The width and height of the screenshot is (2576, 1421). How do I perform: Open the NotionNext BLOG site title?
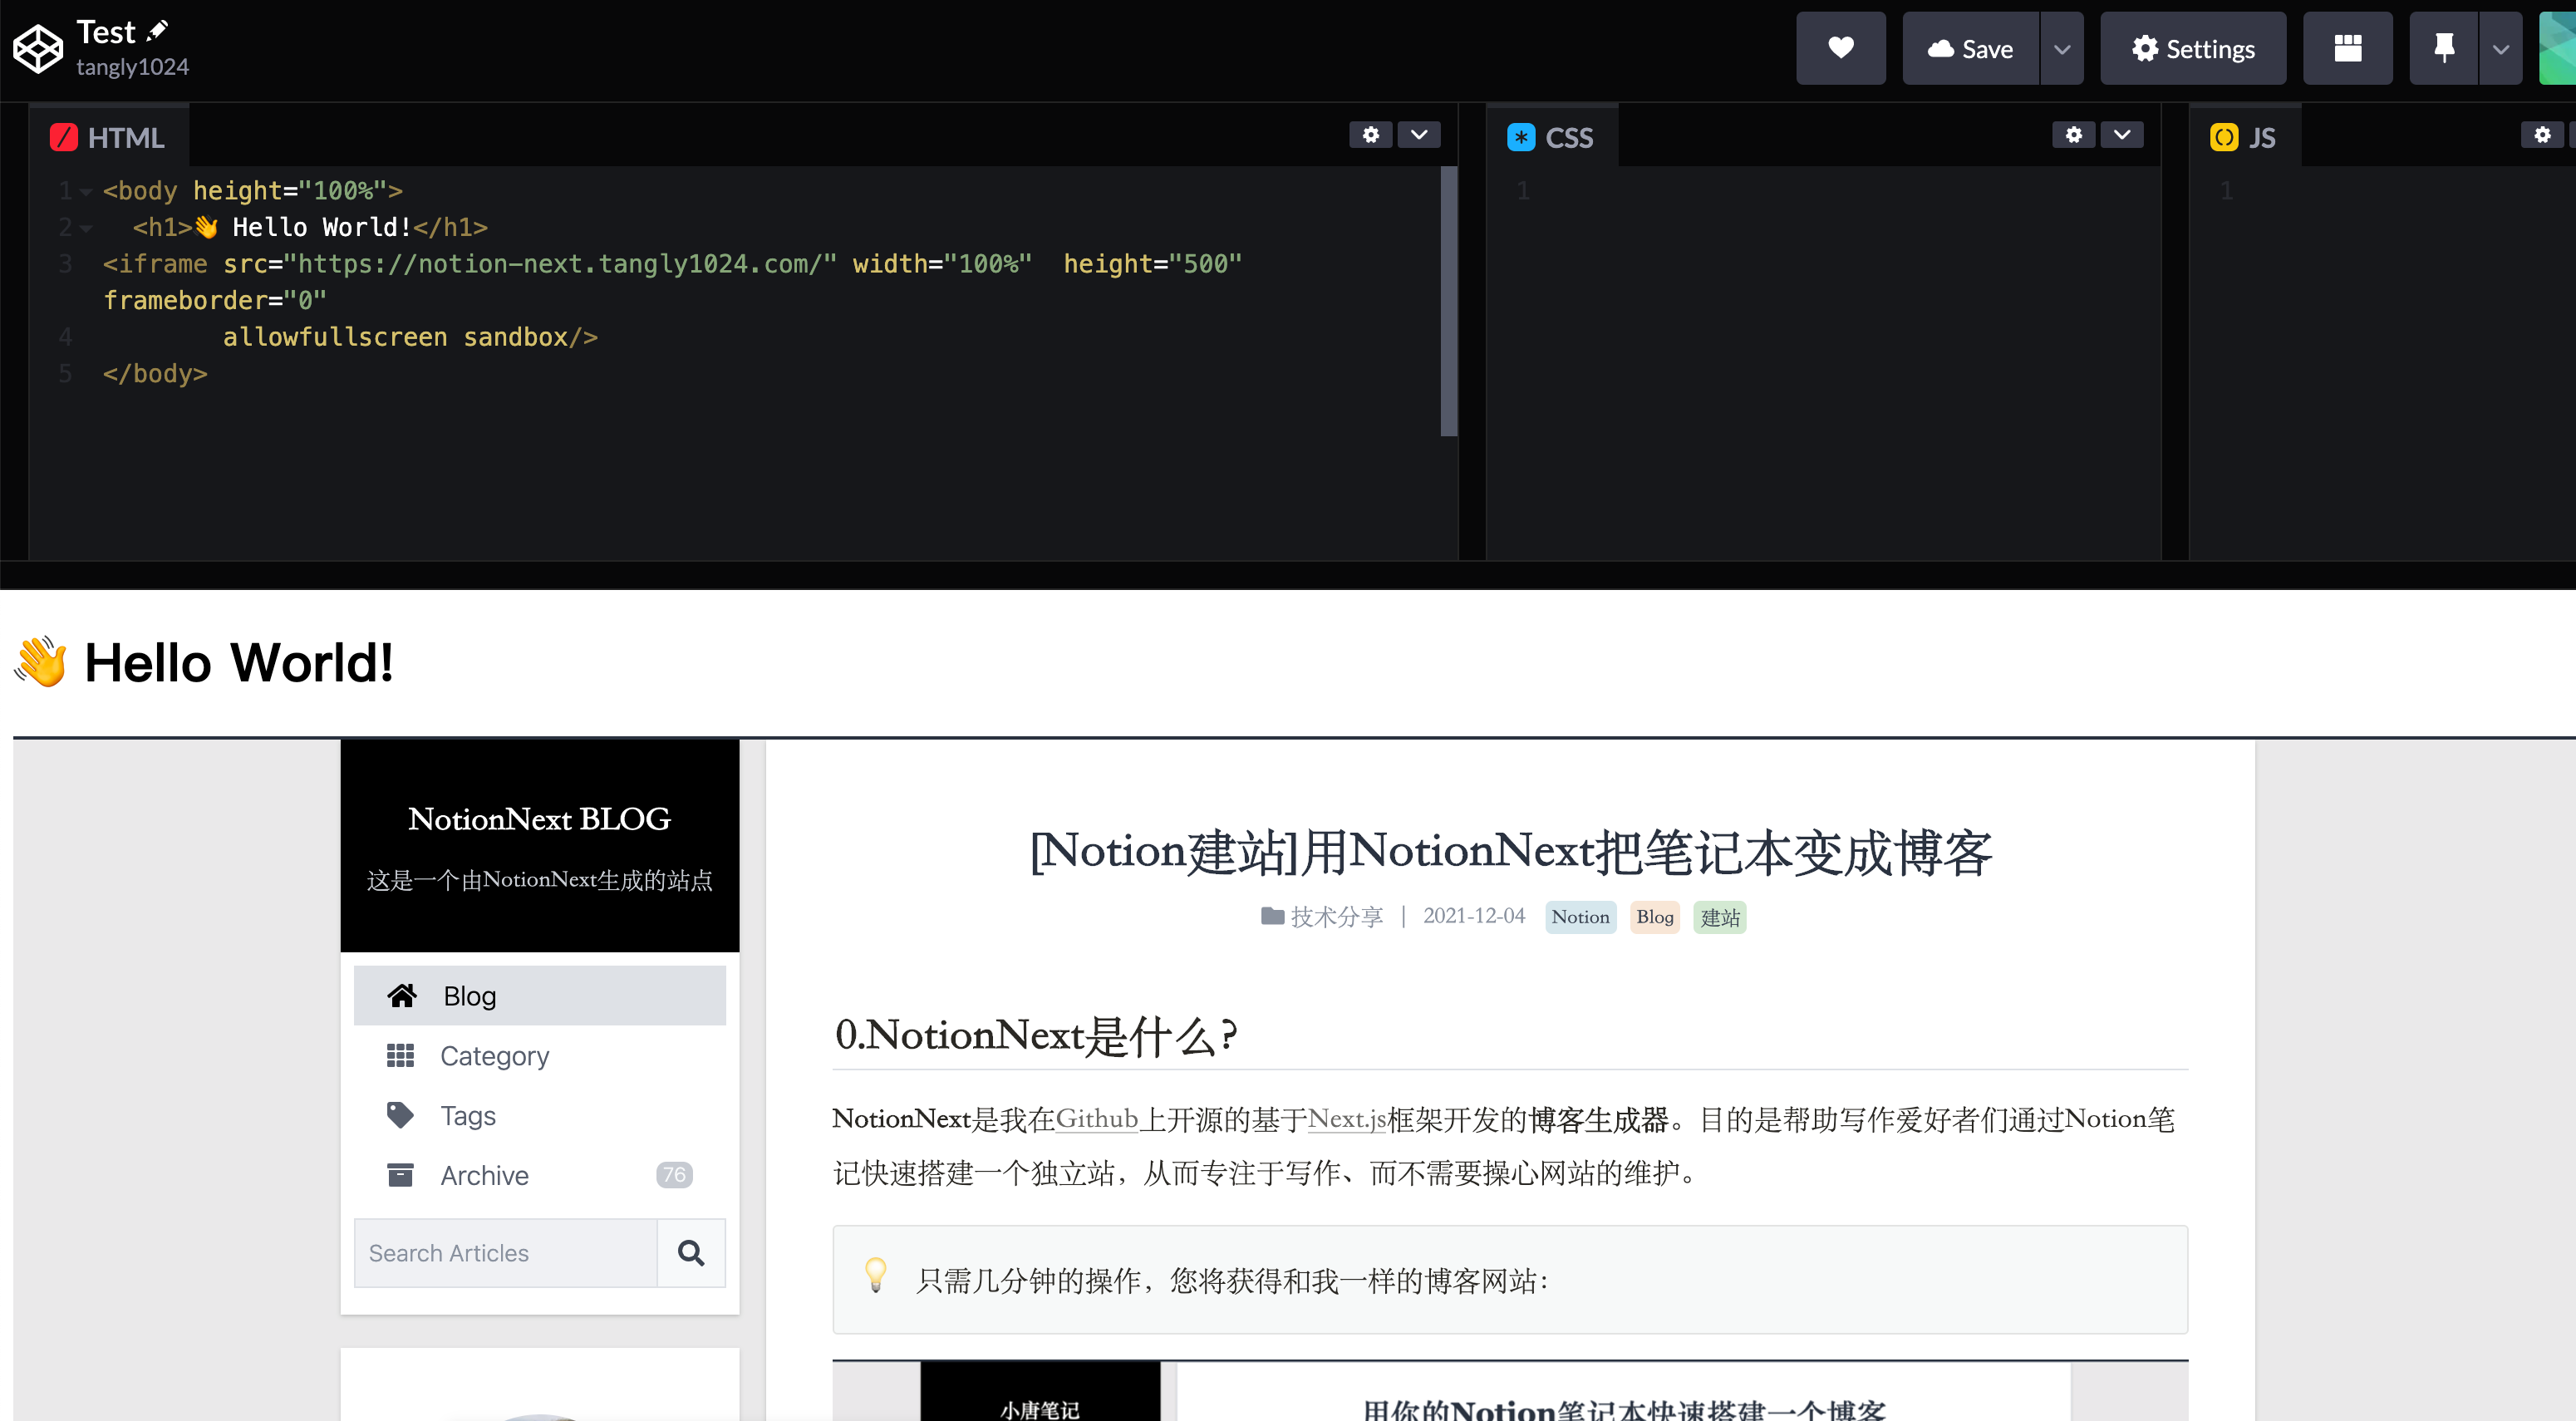click(540, 819)
